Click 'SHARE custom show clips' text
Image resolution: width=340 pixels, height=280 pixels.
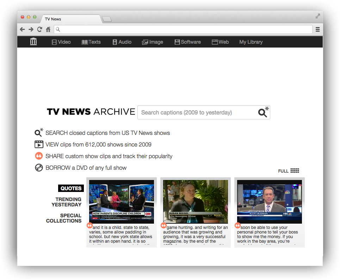click(x=109, y=156)
